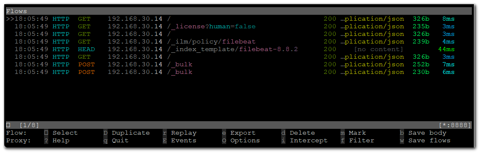
Task: Click the Select flow shortcut
Action: tap(65, 133)
